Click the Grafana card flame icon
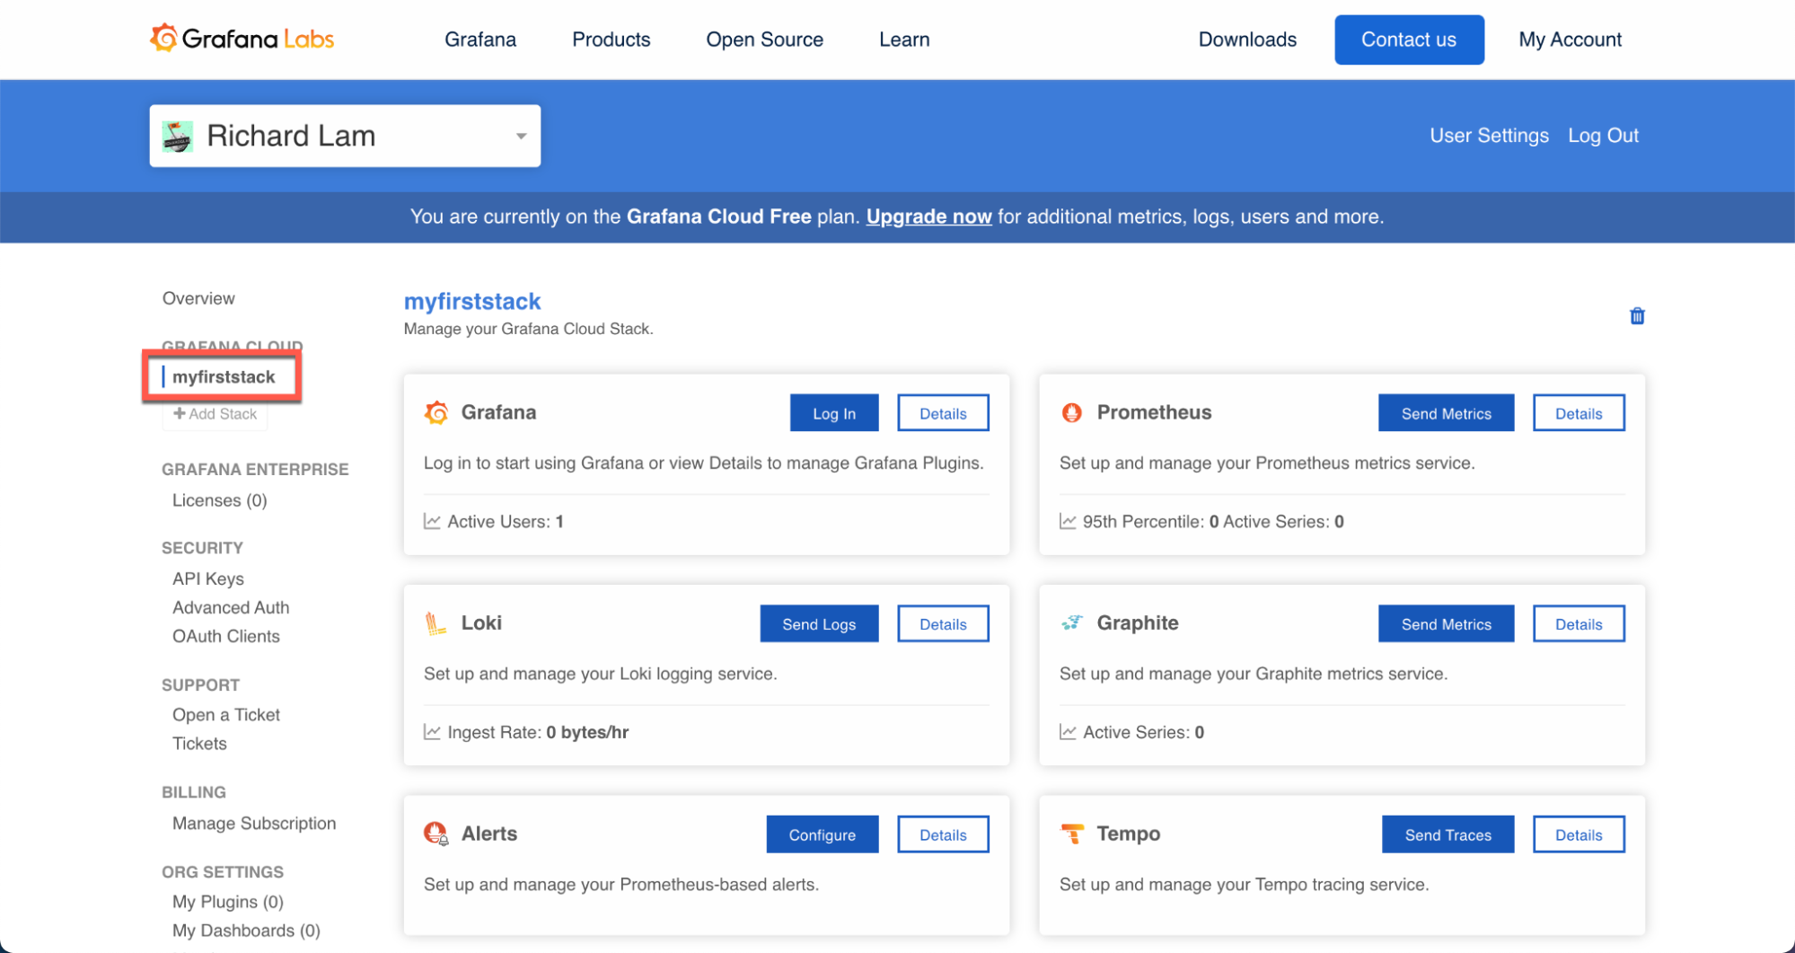The width and height of the screenshot is (1795, 953). 436,412
